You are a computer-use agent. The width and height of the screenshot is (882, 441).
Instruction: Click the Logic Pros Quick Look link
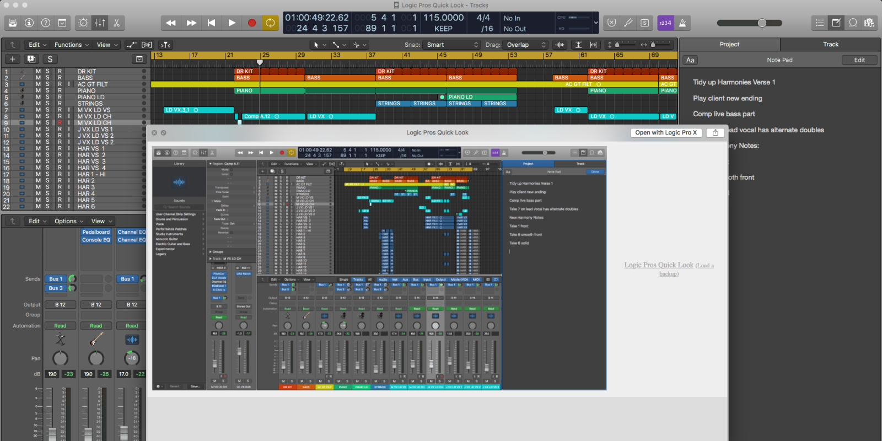(659, 265)
